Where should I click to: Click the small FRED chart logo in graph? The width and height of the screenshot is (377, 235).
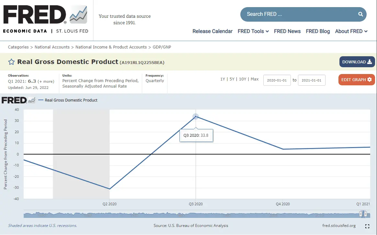pos(18,100)
